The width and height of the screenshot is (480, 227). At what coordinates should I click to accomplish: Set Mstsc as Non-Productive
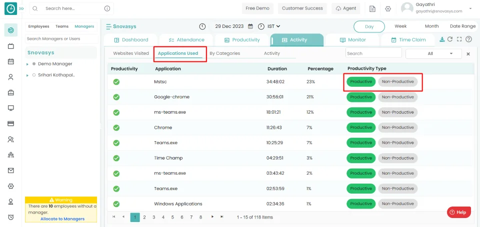pos(397,82)
